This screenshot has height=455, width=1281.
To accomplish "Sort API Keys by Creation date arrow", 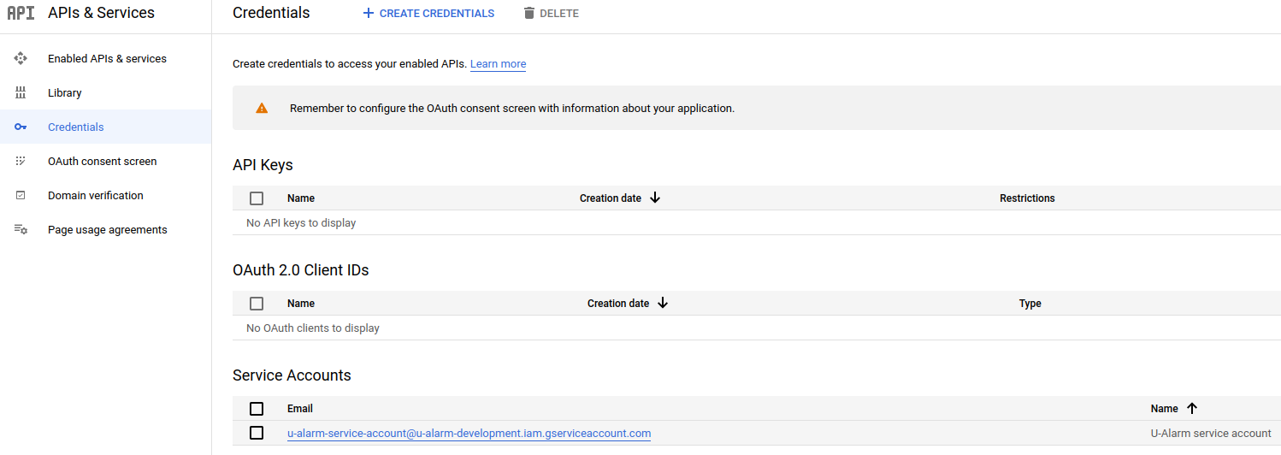I will [x=655, y=198].
